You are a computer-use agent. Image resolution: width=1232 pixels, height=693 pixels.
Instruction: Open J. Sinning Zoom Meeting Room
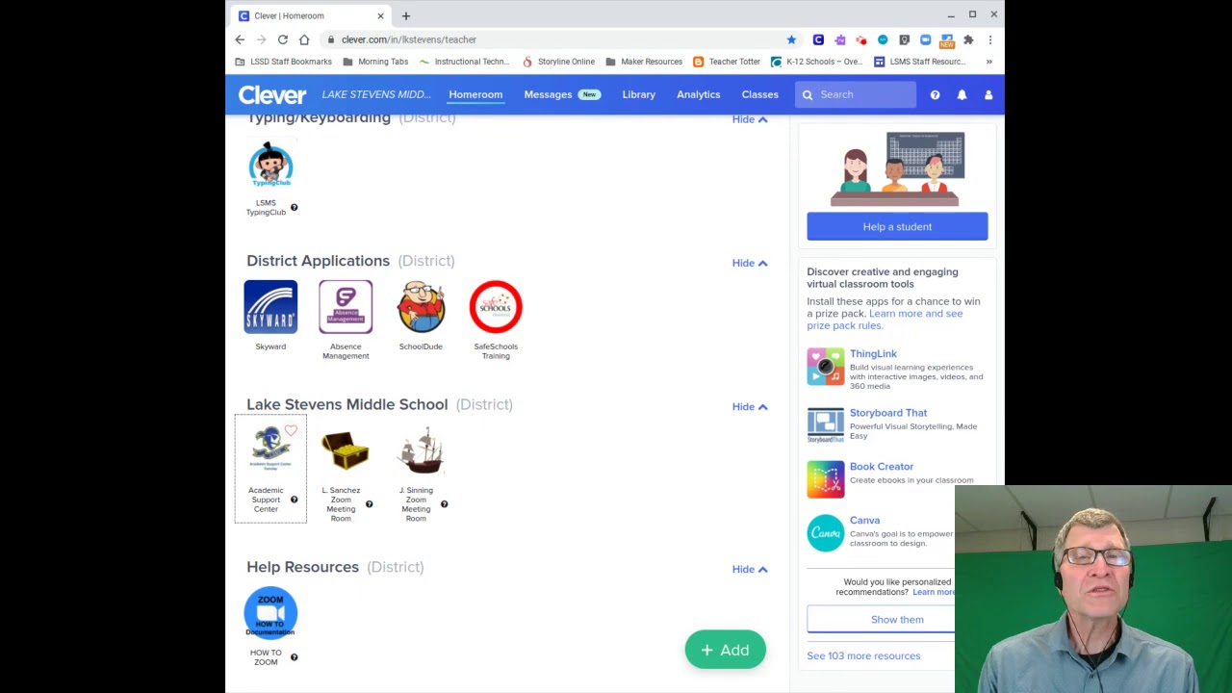click(x=421, y=450)
